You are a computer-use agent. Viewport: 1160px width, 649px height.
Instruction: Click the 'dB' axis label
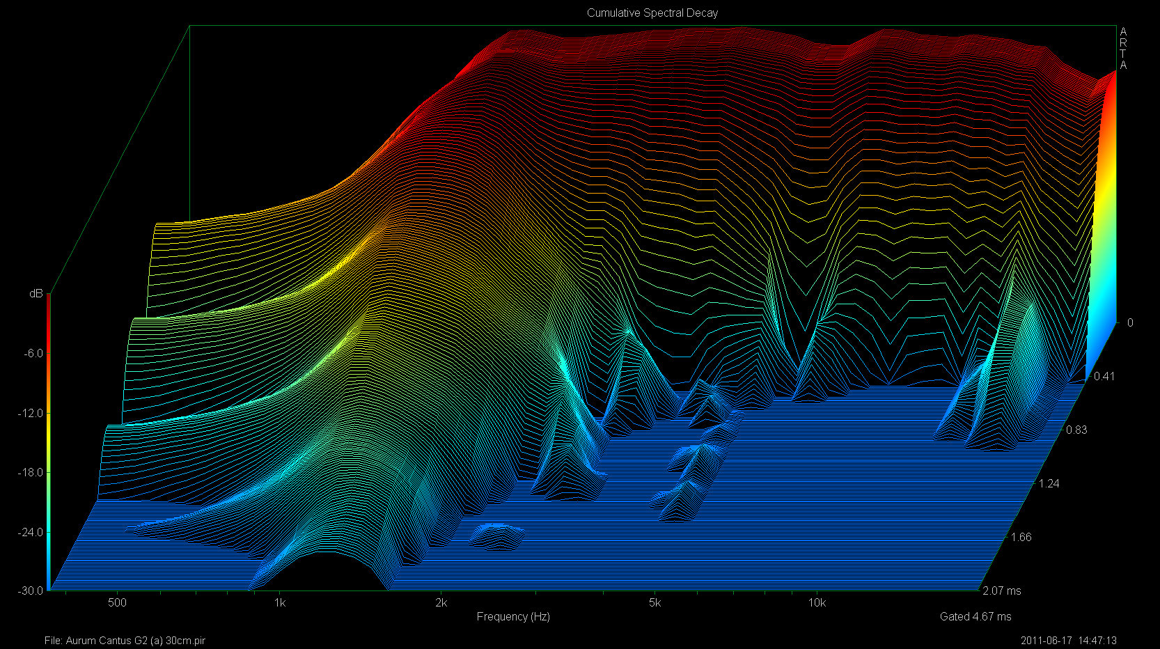pyautogui.click(x=36, y=294)
